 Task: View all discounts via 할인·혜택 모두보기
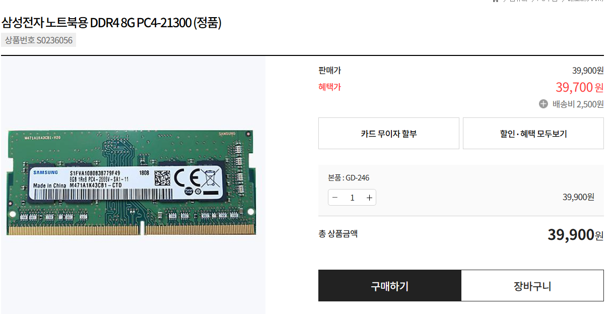(x=533, y=134)
